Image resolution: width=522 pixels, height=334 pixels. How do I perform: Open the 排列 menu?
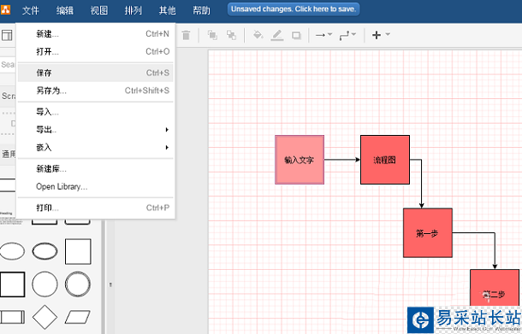[133, 10]
